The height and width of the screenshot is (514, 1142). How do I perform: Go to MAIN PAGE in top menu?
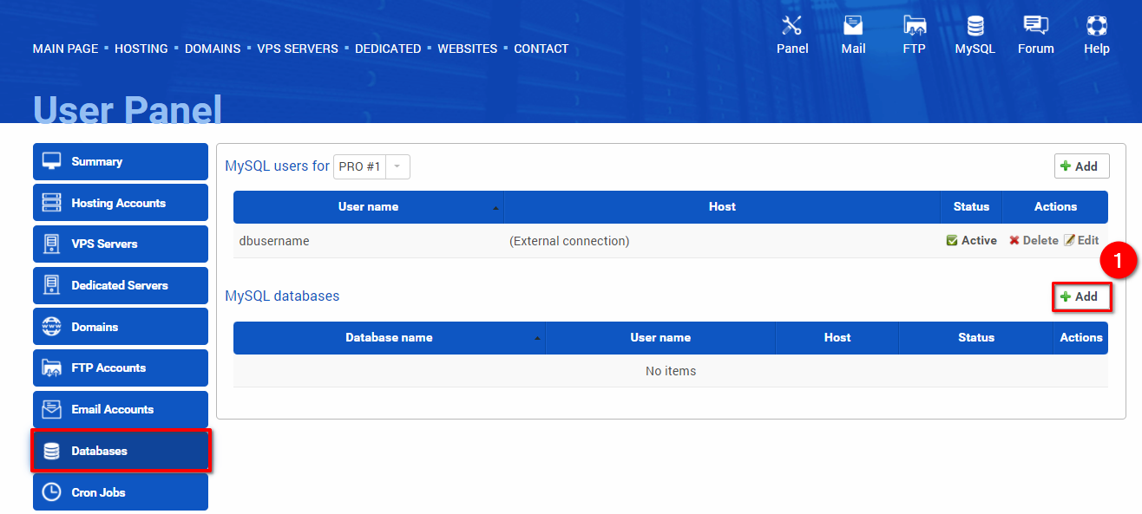66,49
